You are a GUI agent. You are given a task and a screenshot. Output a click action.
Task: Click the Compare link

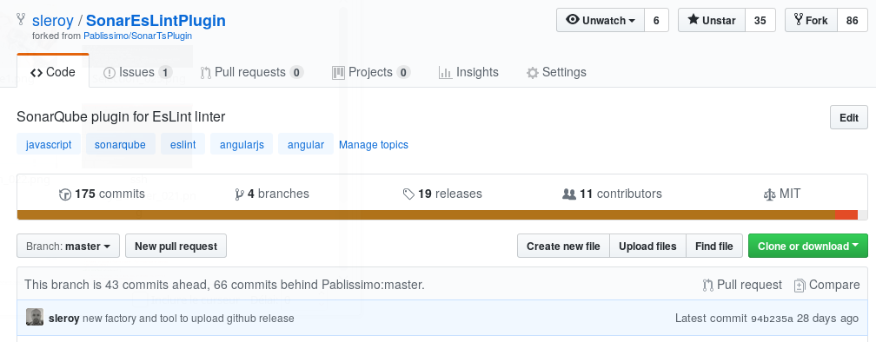pos(826,285)
